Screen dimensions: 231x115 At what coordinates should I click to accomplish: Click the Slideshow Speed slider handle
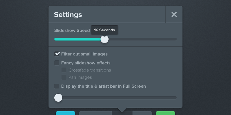point(105,39)
